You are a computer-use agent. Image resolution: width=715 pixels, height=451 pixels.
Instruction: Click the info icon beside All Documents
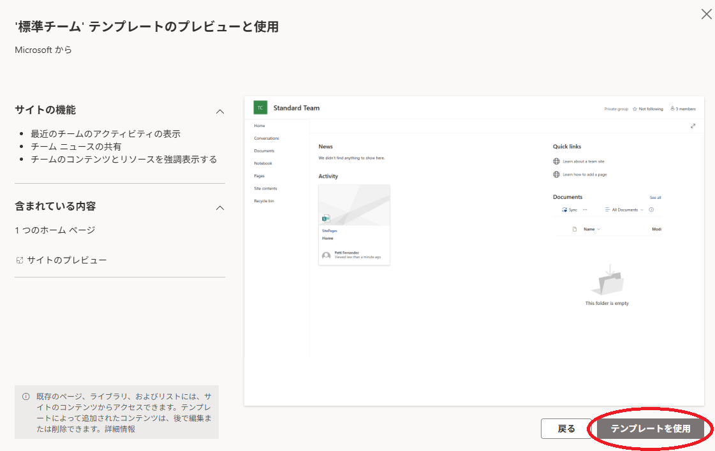click(652, 210)
